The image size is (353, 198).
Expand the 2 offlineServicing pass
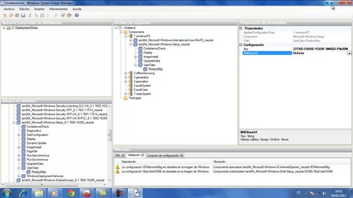click(x=126, y=73)
